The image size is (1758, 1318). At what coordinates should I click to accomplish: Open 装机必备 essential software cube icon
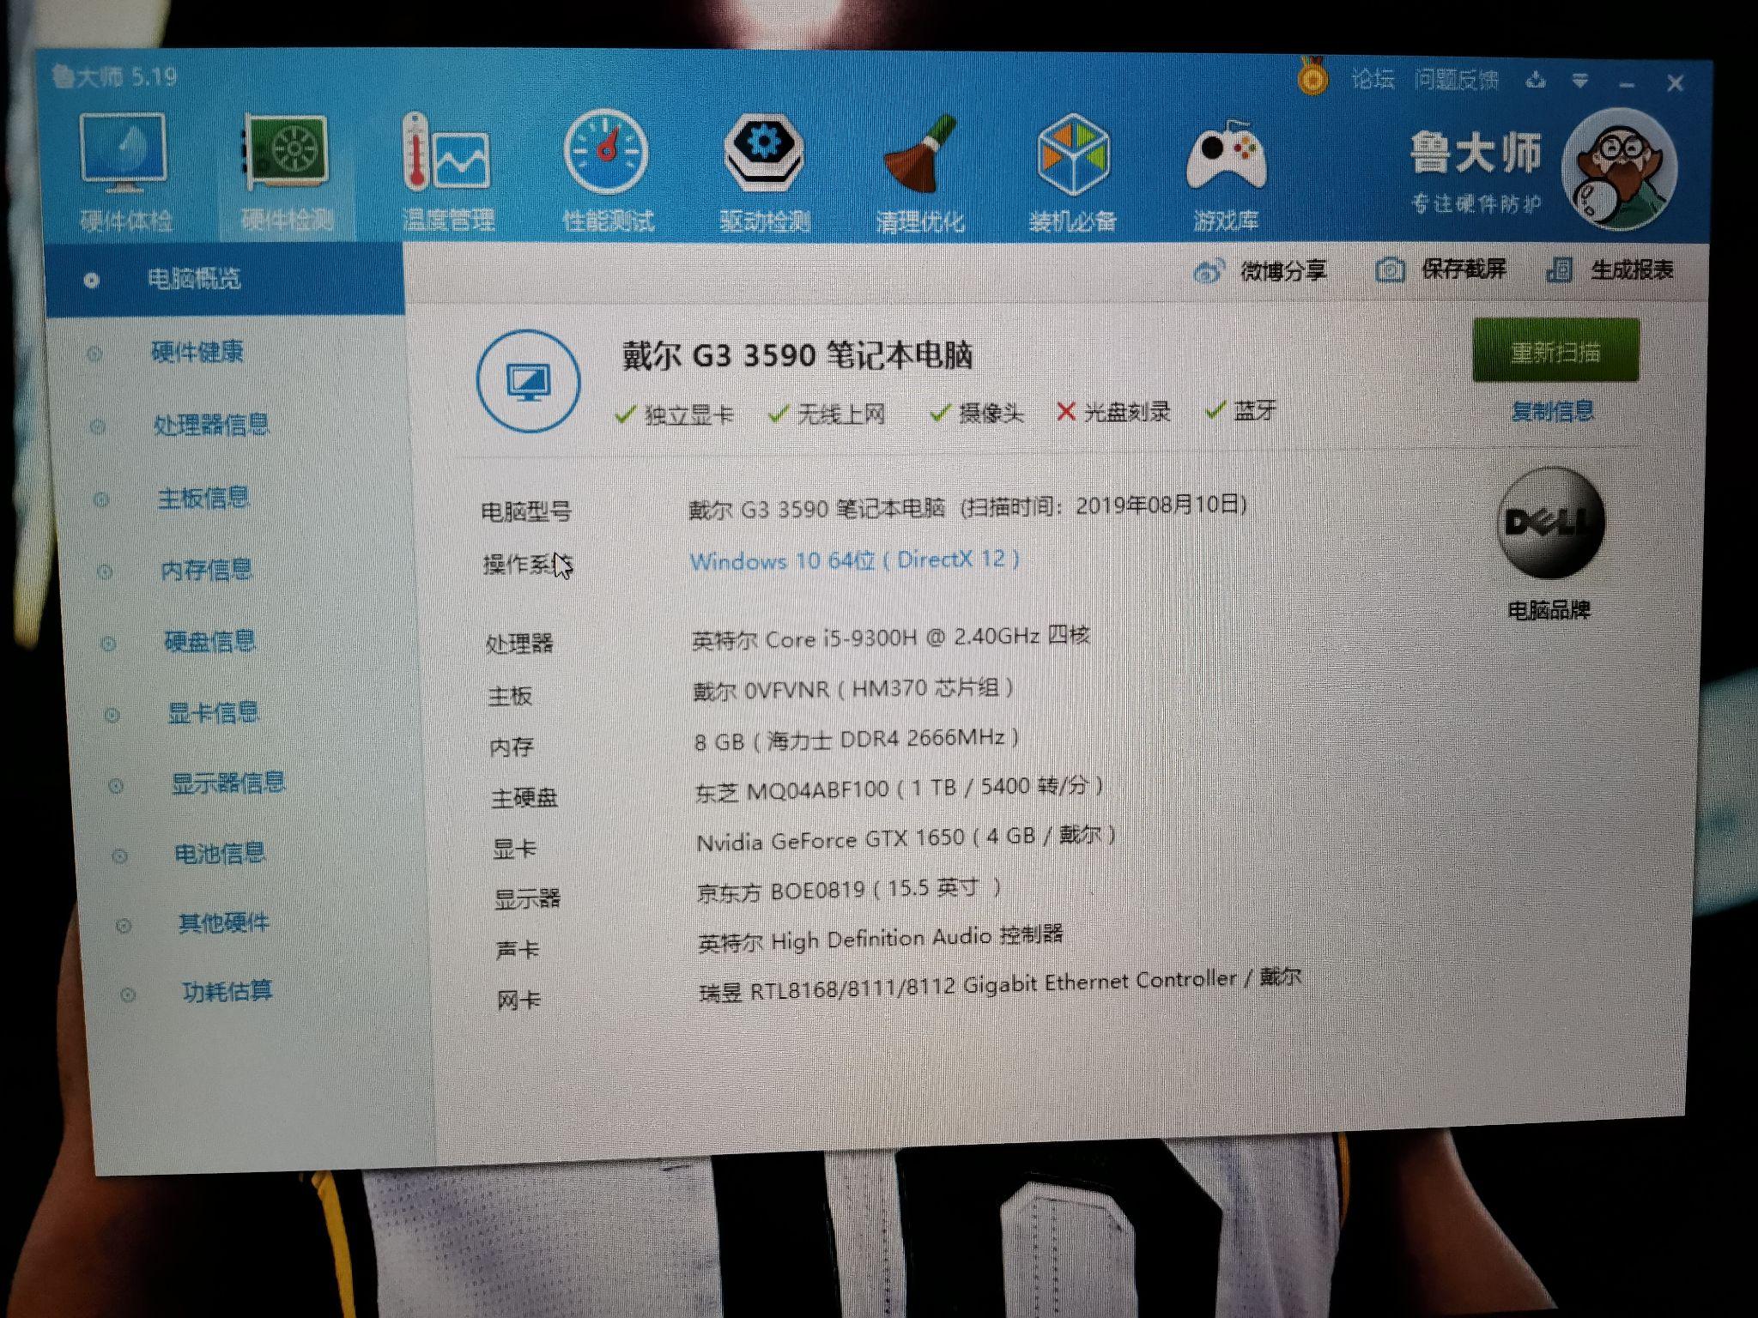pyautogui.click(x=1073, y=173)
